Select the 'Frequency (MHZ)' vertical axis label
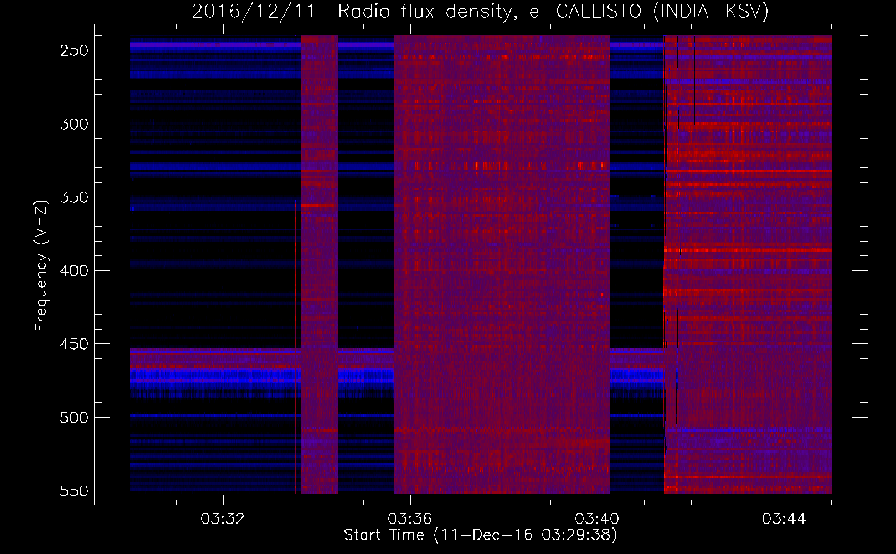The height and width of the screenshot is (554, 896). (42, 265)
